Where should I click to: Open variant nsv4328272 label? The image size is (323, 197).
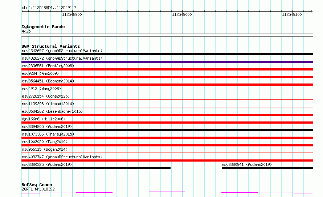[62, 58]
